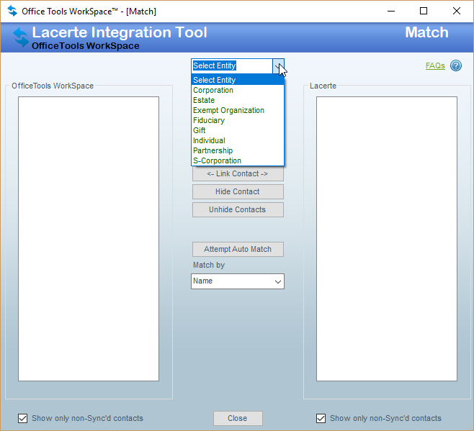Screen dimensions: 474x431
Task: Choose Individual from entity list
Action: pos(238,140)
